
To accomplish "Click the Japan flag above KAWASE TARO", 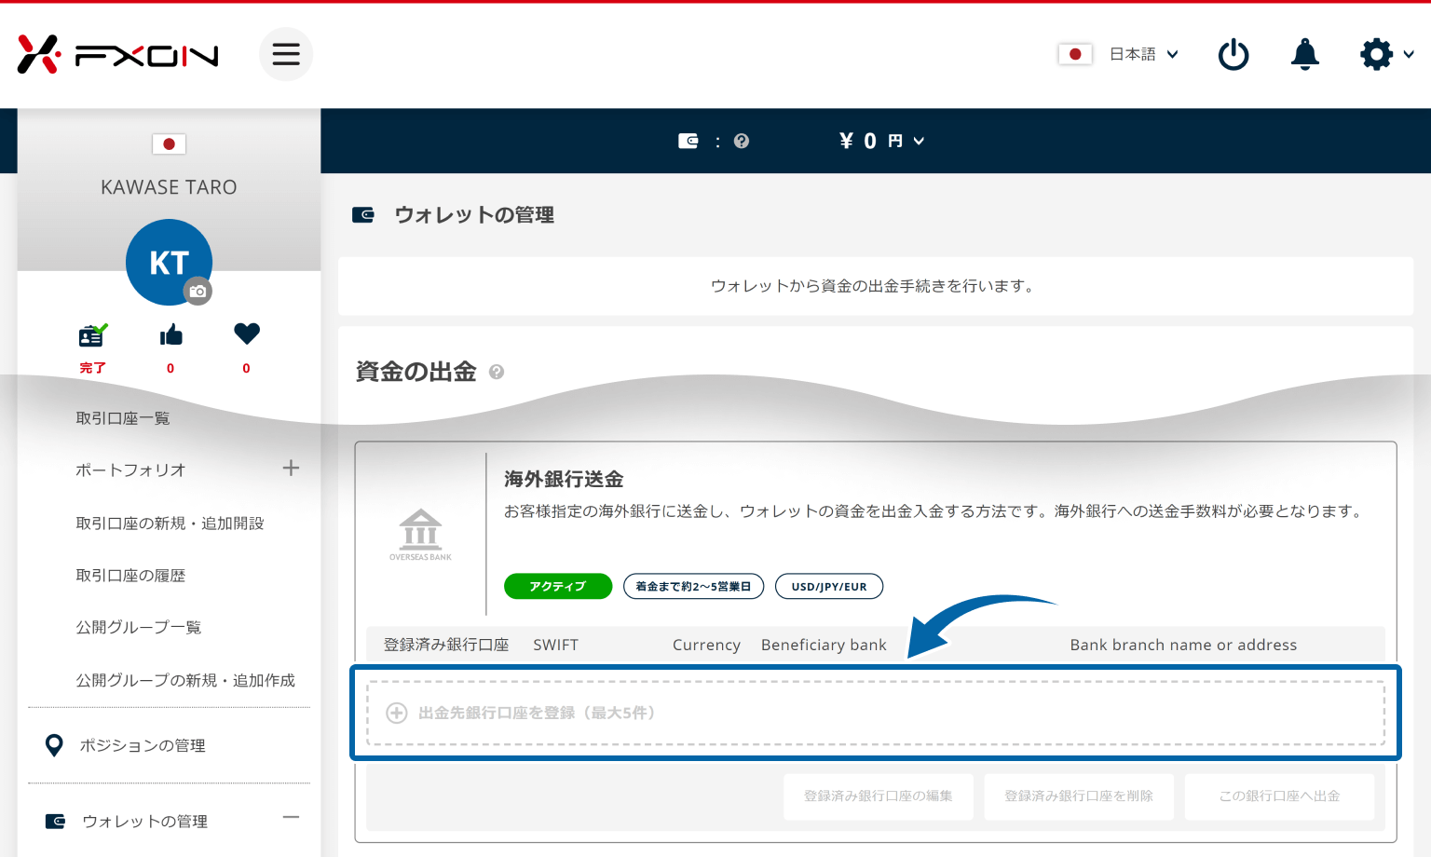I will click(x=169, y=143).
